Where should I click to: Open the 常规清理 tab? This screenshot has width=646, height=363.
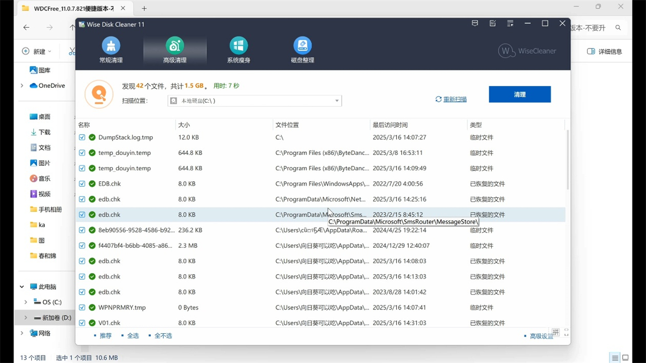111,50
